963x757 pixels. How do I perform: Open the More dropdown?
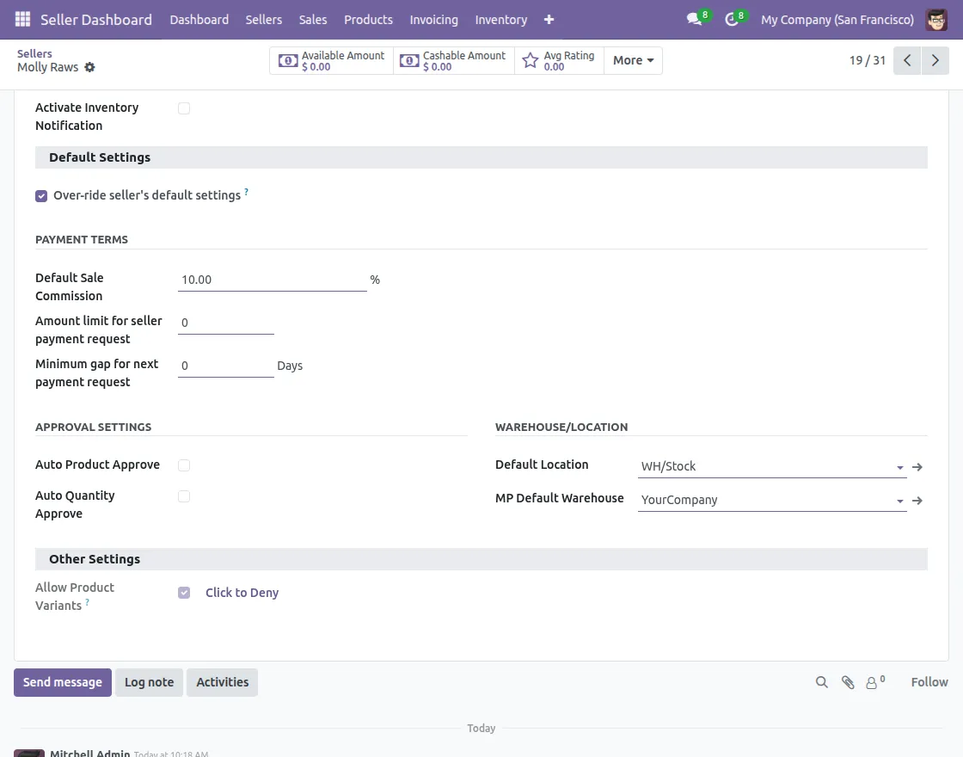pos(633,60)
